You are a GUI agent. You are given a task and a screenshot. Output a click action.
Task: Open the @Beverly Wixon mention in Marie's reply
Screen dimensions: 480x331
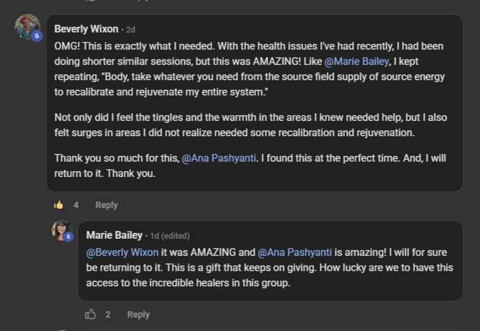pos(122,252)
